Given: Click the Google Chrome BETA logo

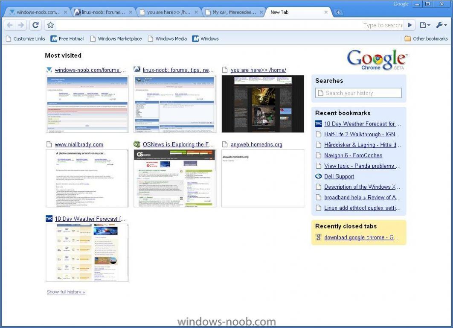Looking at the screenshot, I should (377, 60).
